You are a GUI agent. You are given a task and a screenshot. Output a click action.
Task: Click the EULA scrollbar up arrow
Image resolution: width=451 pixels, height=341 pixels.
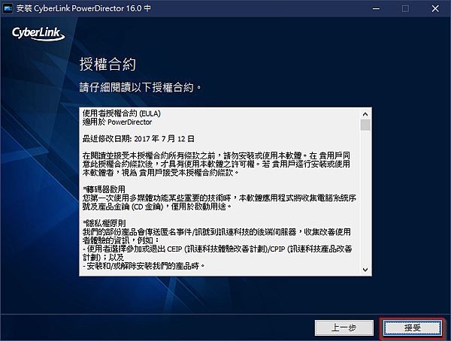tap(365, 114)
